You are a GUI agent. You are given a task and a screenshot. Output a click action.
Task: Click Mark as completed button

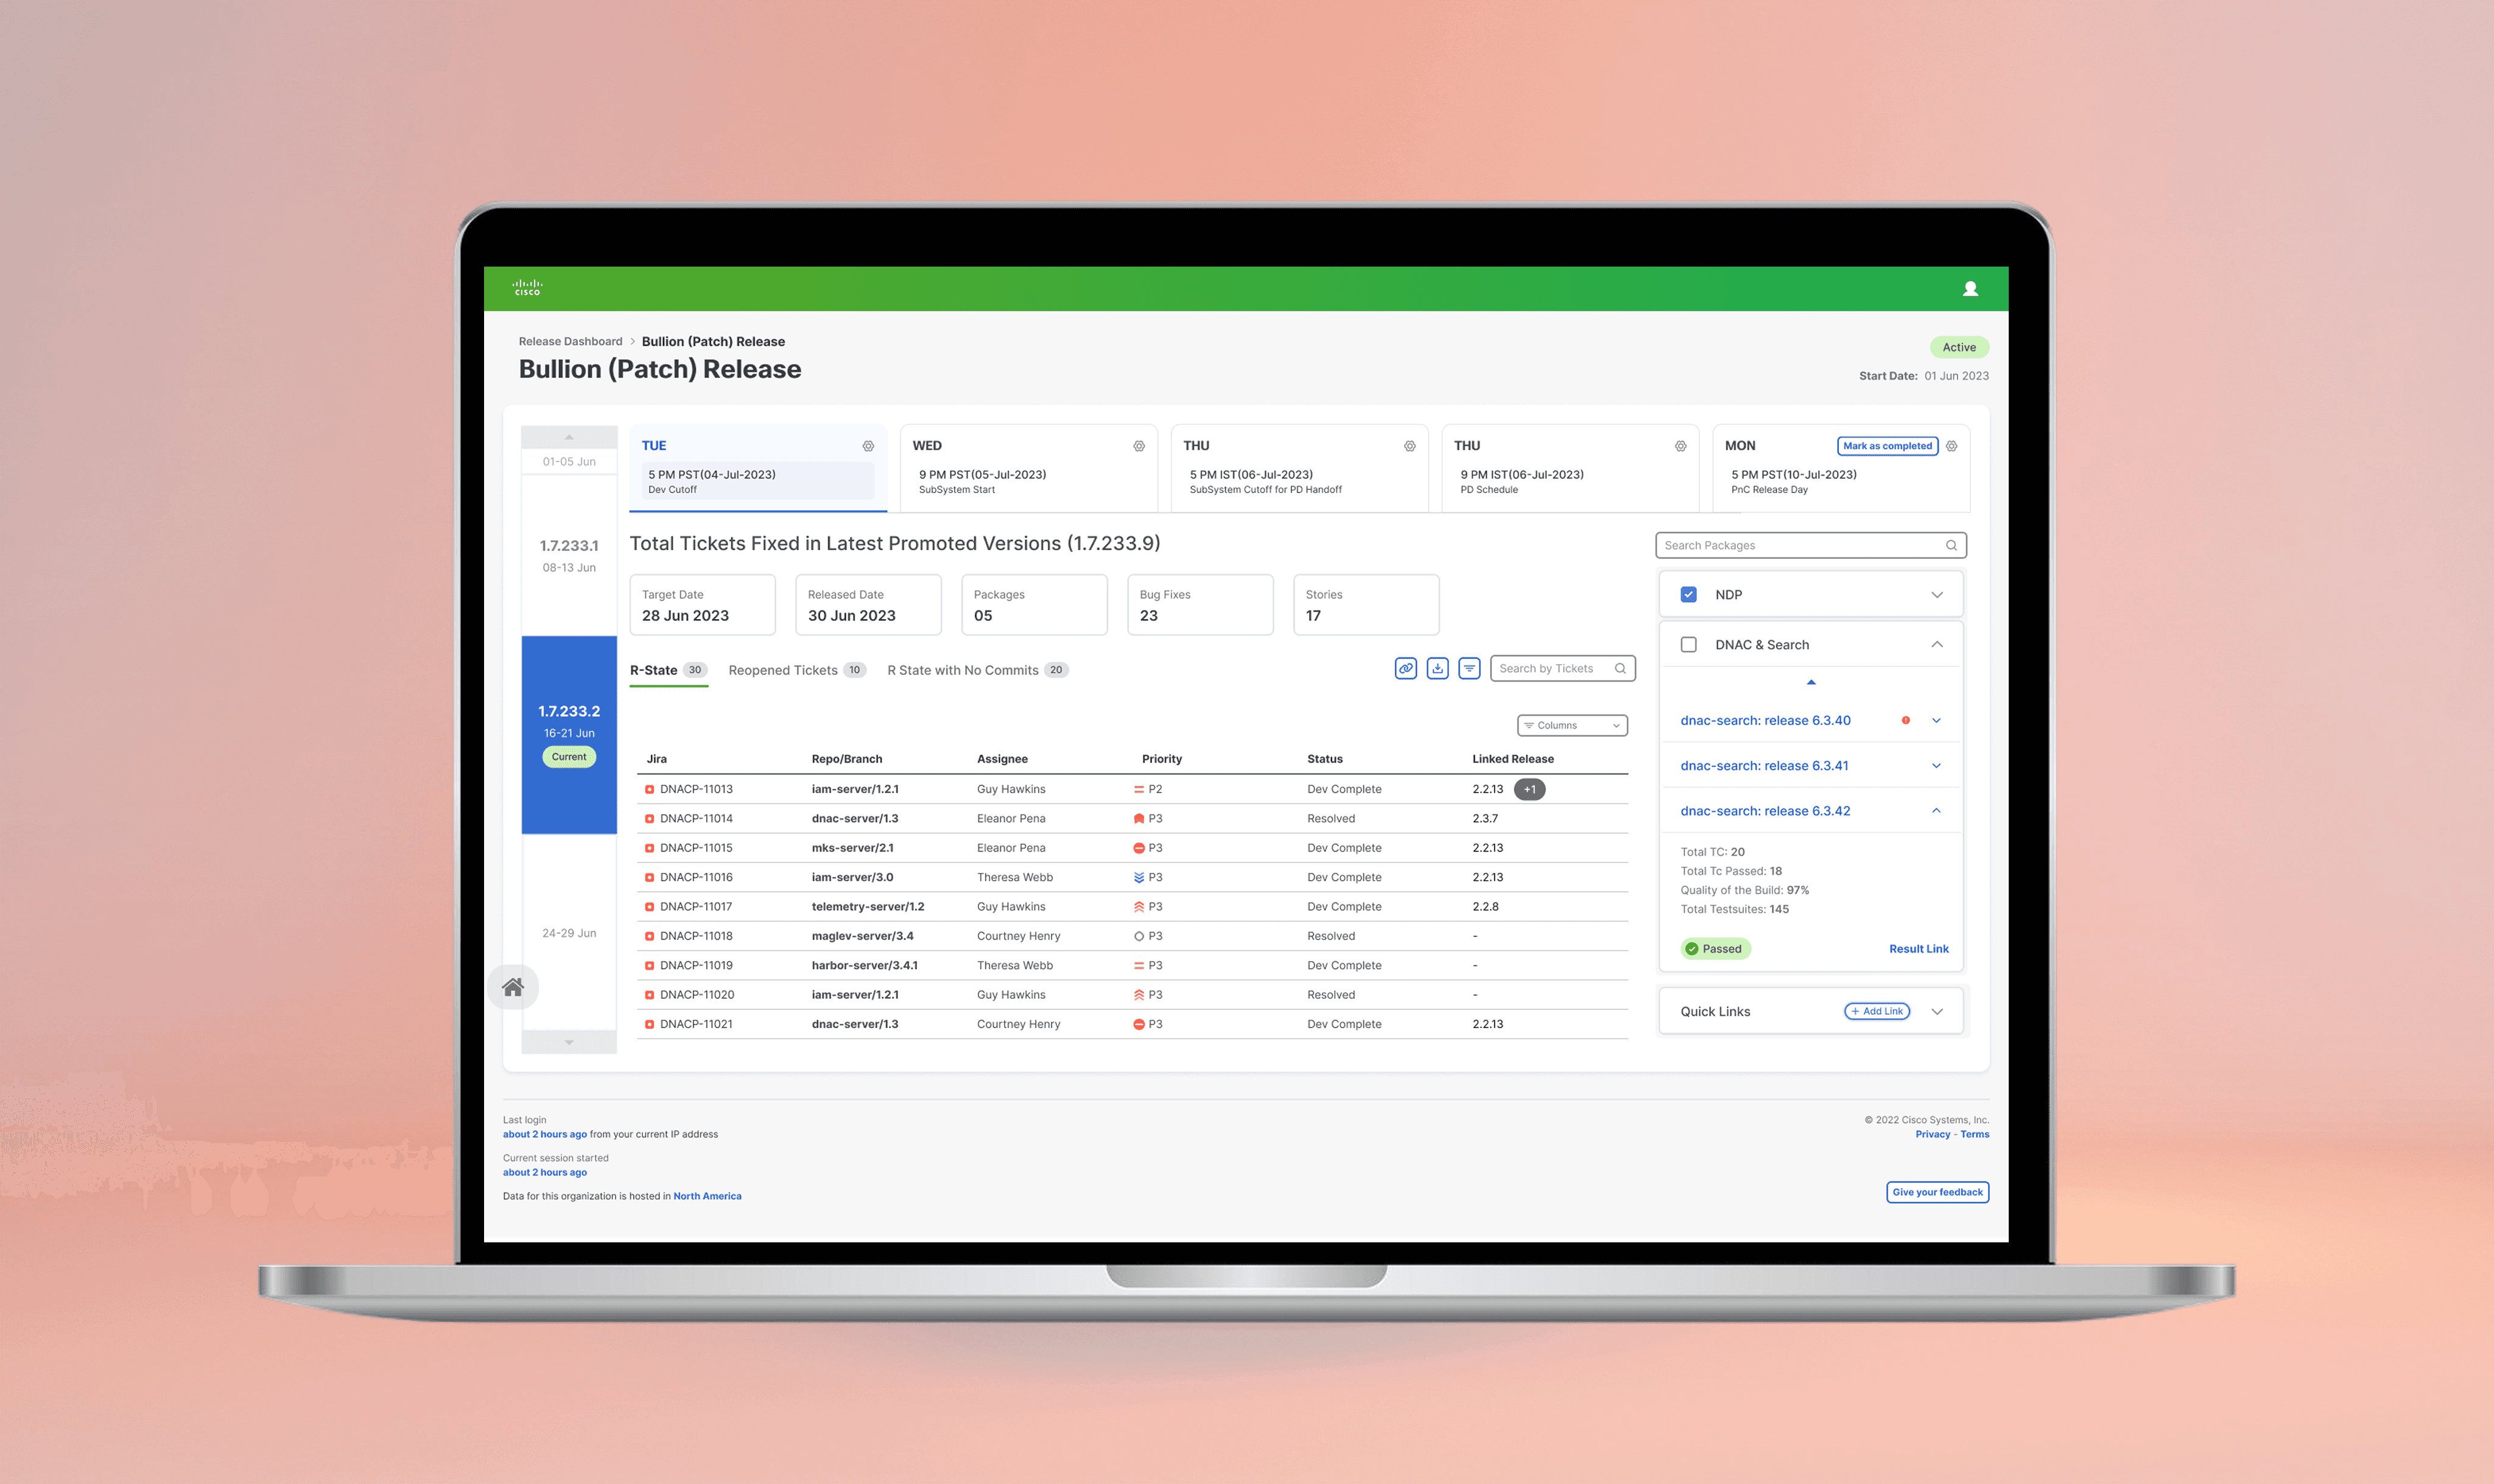(x=1887, y=446)
